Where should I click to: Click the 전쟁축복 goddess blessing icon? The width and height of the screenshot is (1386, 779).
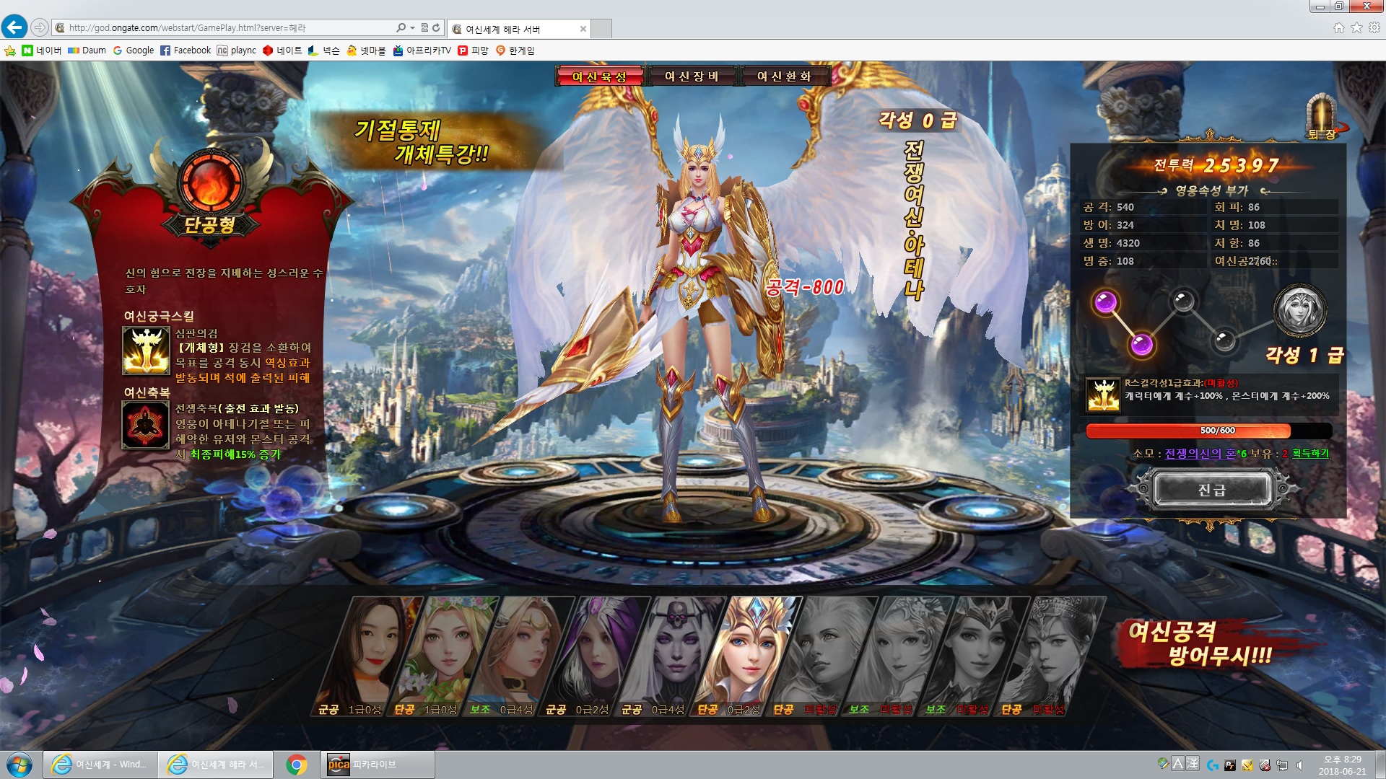[x=145, y=425]
